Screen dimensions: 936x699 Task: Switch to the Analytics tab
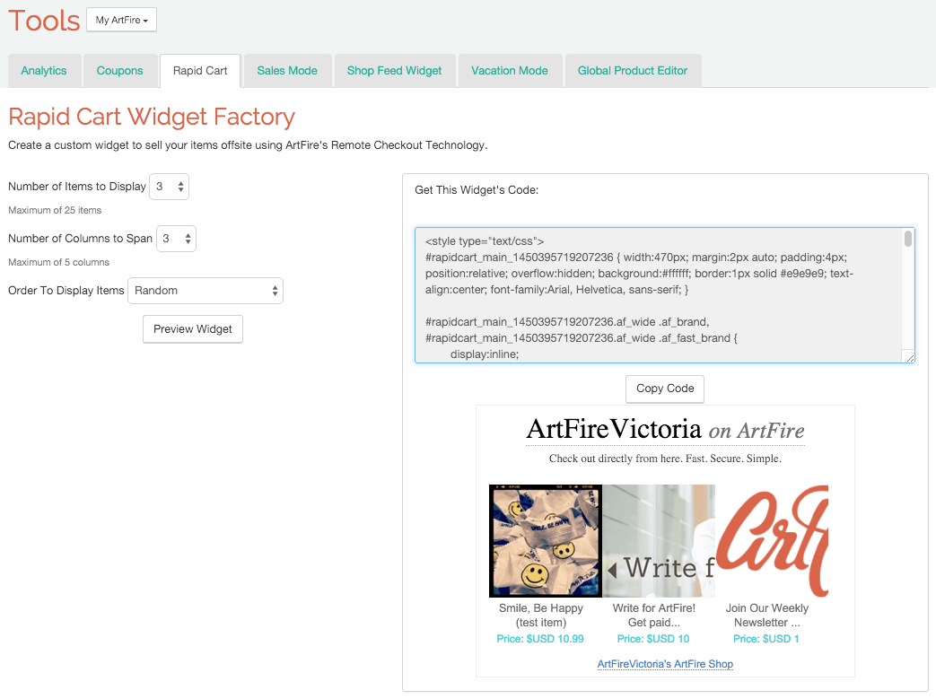point(44,70)
